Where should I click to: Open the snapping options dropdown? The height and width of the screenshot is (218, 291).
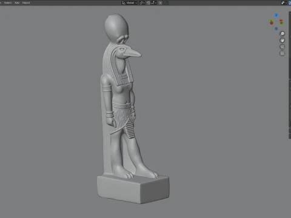[x=153, y=3]
